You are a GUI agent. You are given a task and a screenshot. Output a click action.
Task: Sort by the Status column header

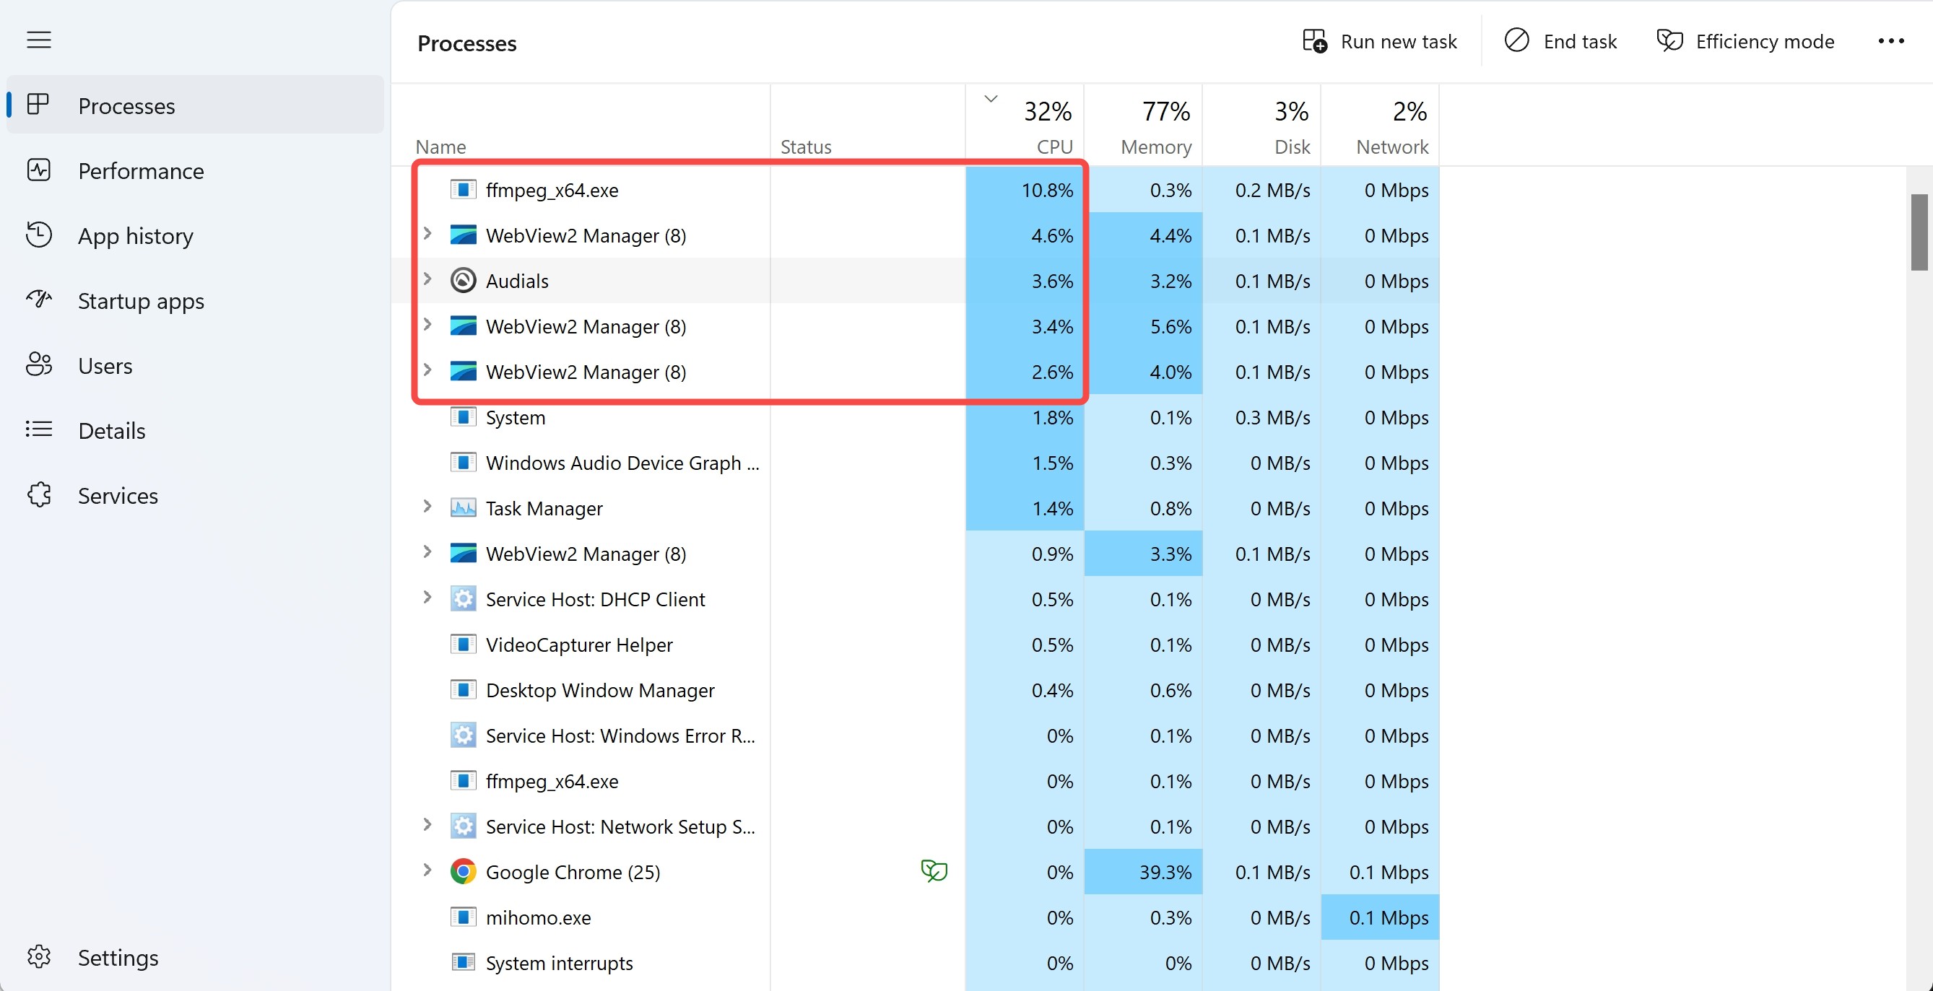867,125
